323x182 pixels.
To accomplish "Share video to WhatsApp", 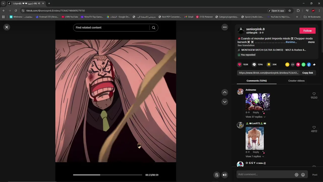I will point(303,64).
